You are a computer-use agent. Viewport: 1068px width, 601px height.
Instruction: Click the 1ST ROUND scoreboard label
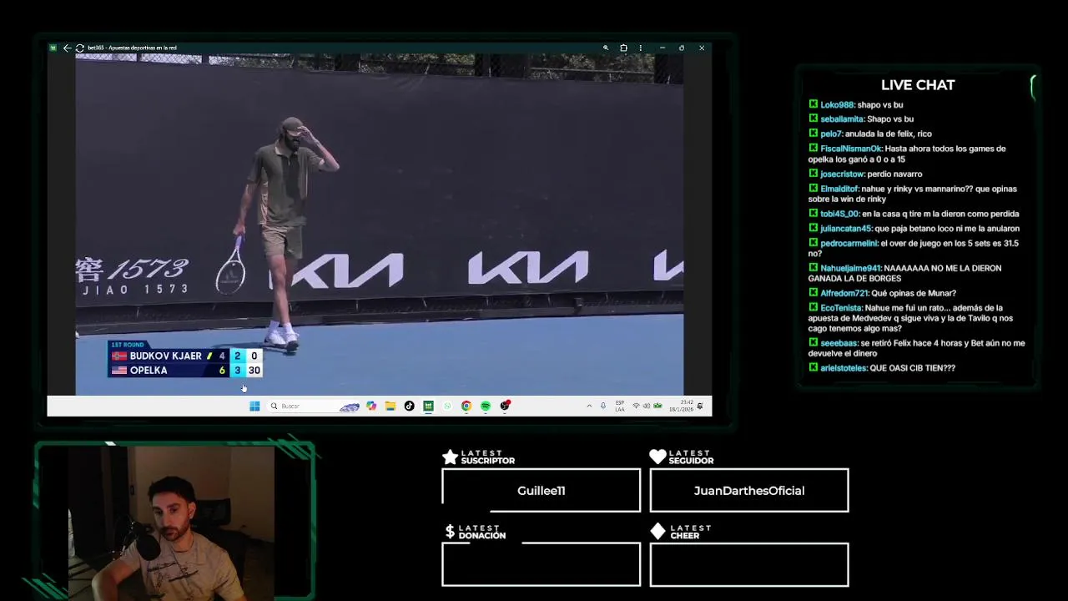click(x=128, y=345)
